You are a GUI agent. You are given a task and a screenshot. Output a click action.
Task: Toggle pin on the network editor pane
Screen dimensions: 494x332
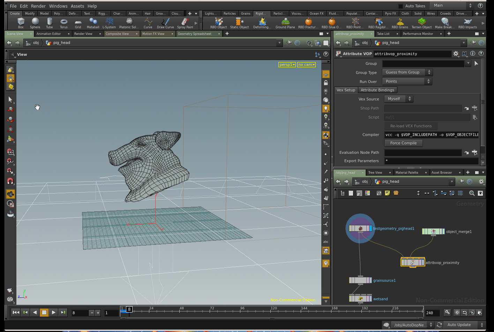click(x=462, y=181)
